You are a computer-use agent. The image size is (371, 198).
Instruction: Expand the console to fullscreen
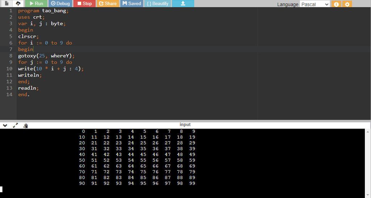[x=15, y=126]
